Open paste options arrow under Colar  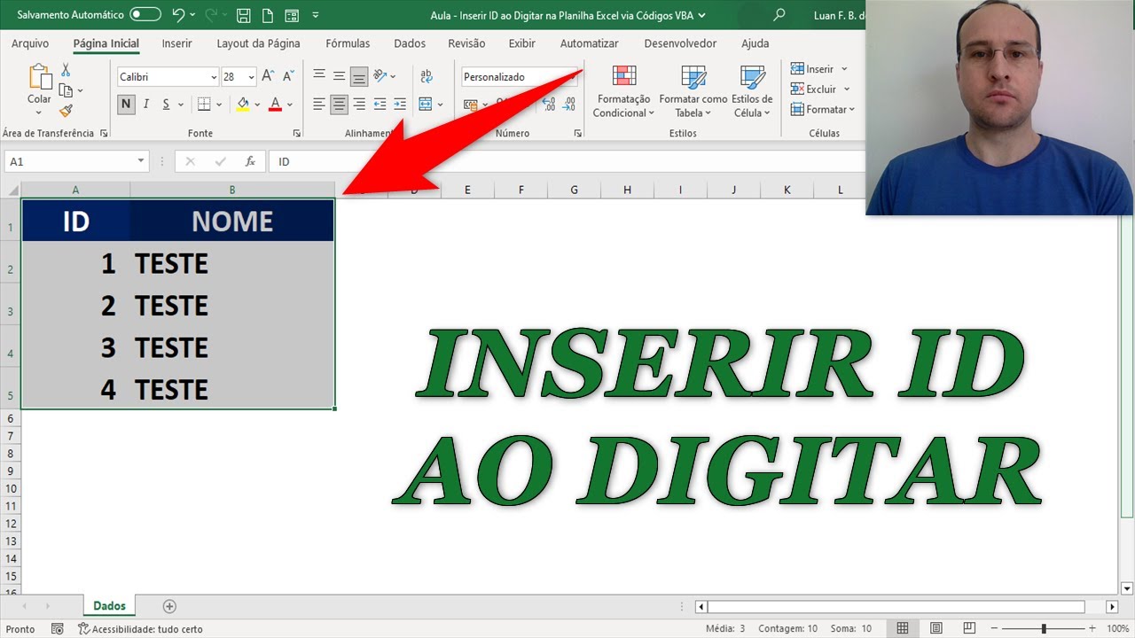click(39, 113)
